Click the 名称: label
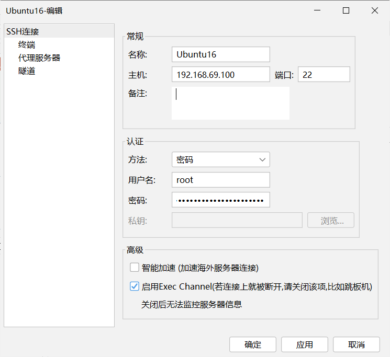Screen dimensions: 390x357 (138, 54)
